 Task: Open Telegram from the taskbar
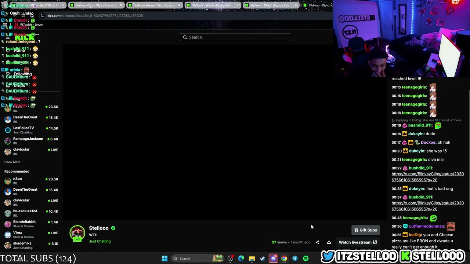[x=295, y=258]
